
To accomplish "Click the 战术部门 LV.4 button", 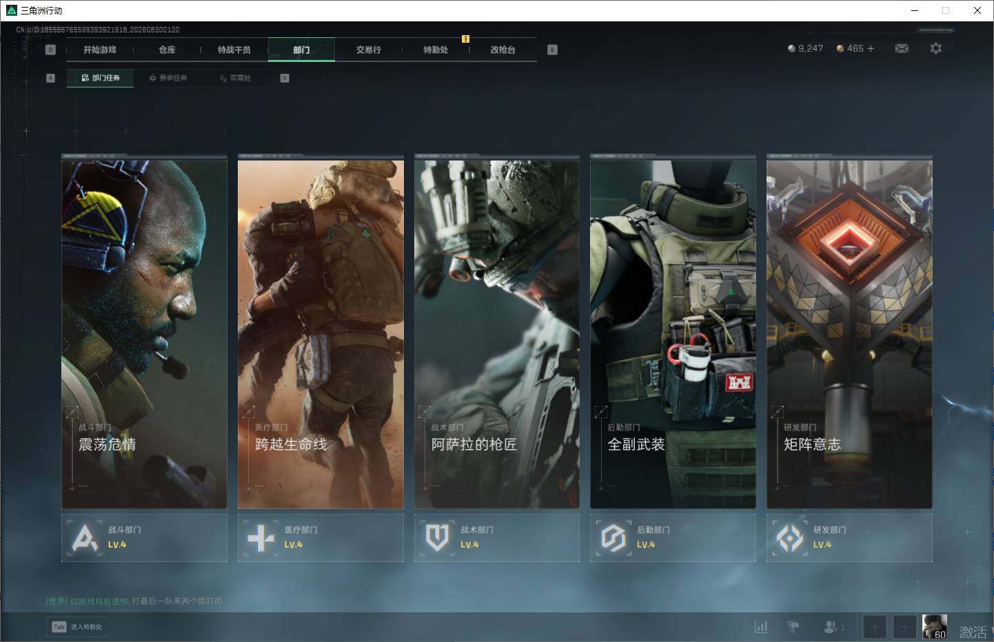I will [x=497, y=537].
